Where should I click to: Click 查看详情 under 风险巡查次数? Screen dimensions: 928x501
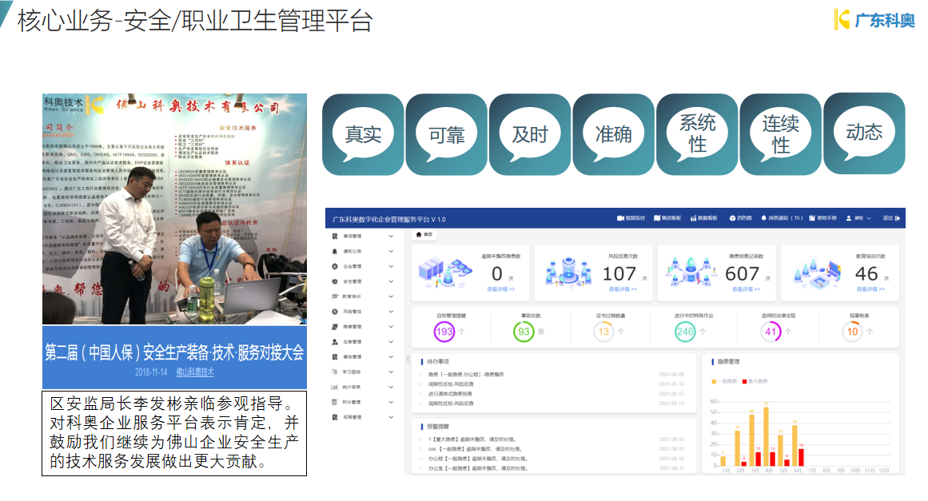[623, 289]
